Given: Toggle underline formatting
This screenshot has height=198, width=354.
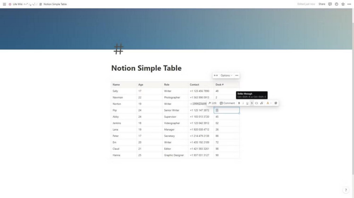Looking at the screenshot, I should tap(247, 103).
